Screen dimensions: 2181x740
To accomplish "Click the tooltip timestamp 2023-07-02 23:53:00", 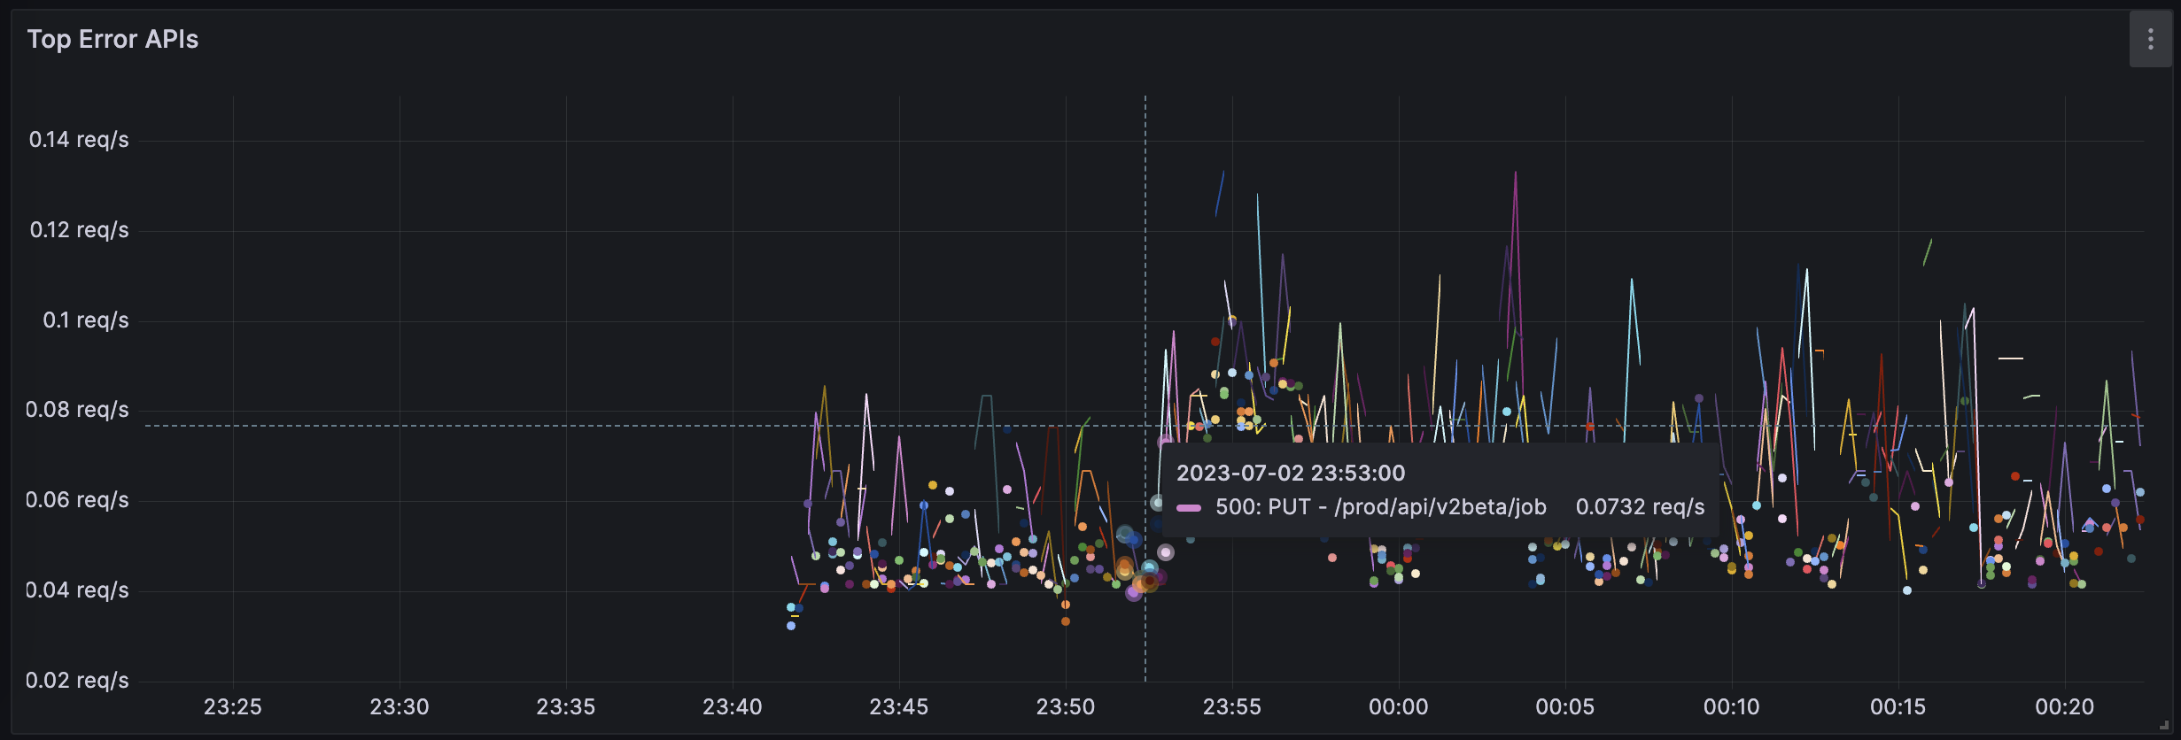I will tap(1291, 474).
